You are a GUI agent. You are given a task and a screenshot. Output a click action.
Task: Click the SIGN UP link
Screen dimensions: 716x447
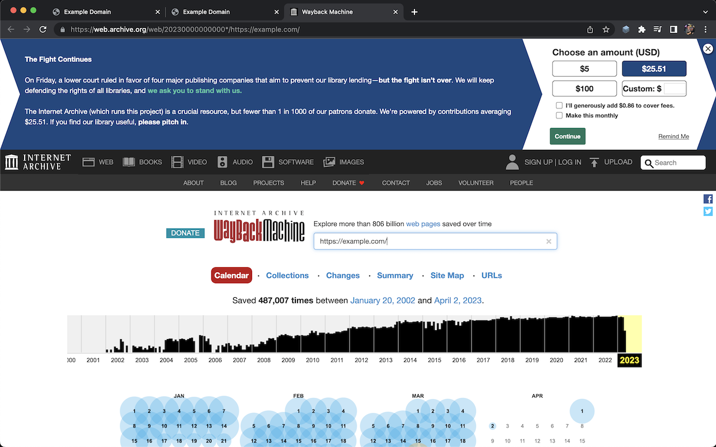[538, 162]
